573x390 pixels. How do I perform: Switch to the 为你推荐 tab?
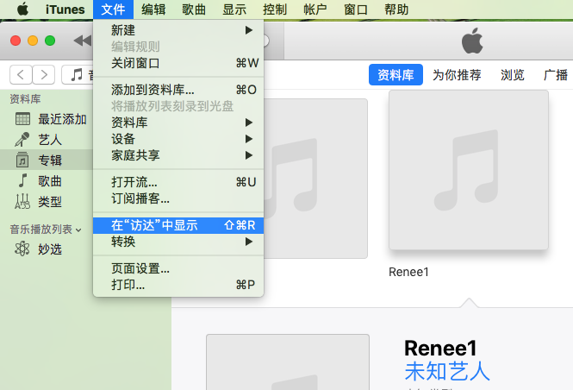click(x=457, y=74)
